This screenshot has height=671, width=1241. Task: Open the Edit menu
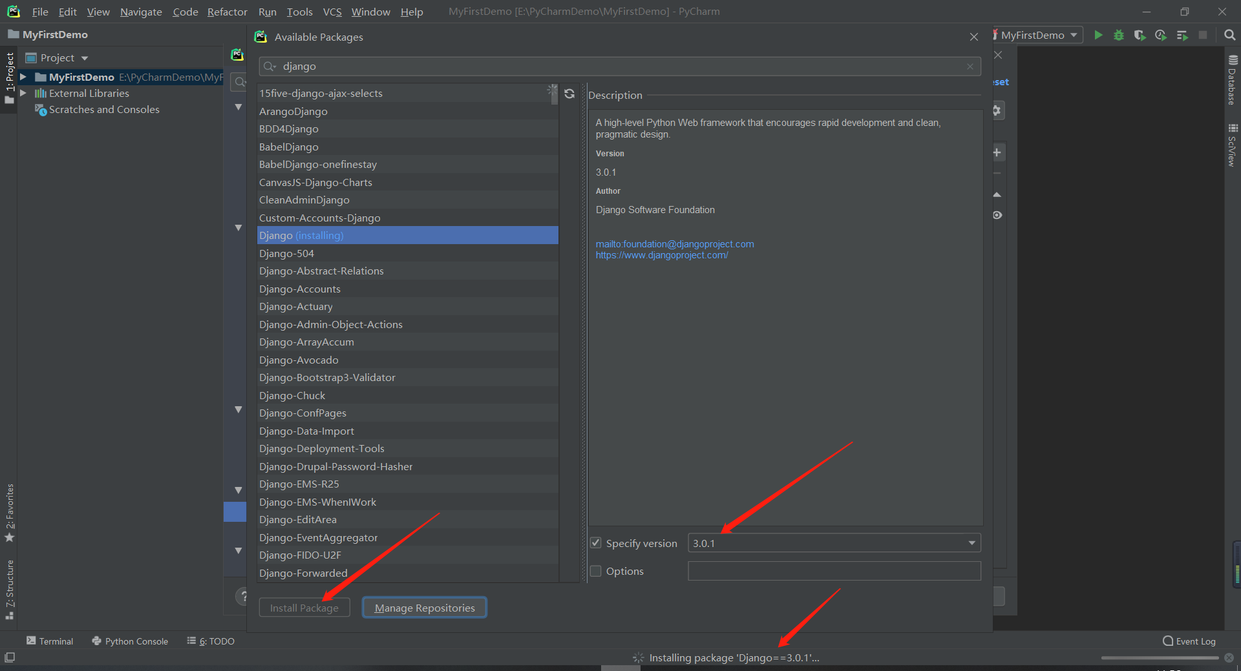coord(67,12)
